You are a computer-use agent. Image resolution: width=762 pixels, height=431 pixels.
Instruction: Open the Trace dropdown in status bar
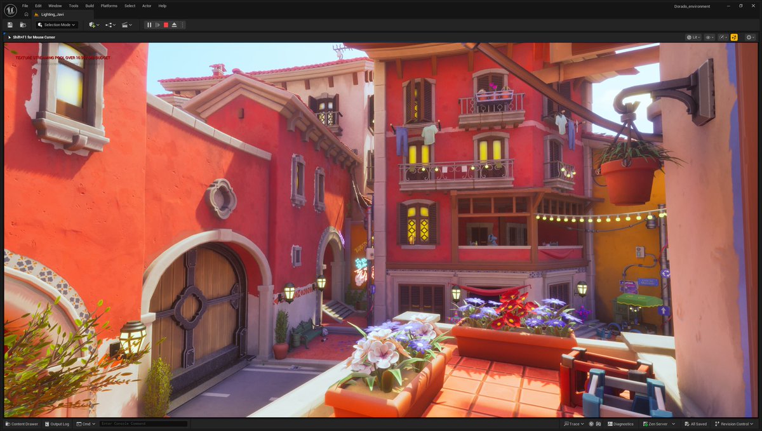pyautogui.click(x=573, y=423)
